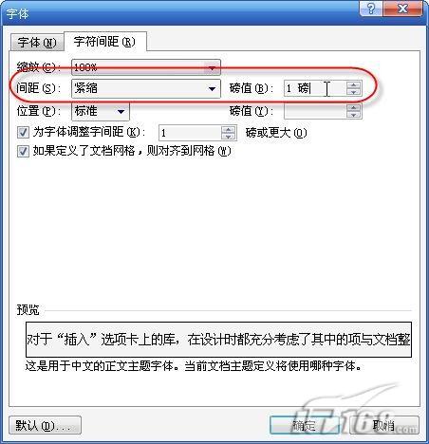The width and height of the screenshot is (429, 444).
Task: Increase spacing 磅值(B) with up arrow
Action: pyautogui.click(x=353, y=84)
